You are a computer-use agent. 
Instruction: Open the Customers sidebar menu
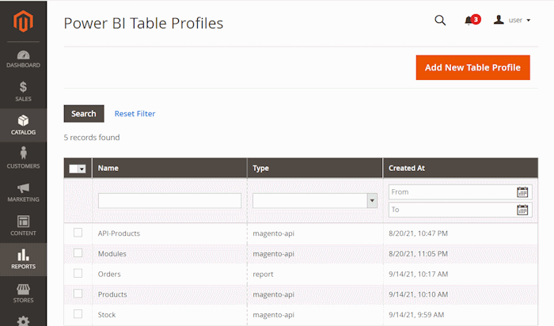(23, 158)
